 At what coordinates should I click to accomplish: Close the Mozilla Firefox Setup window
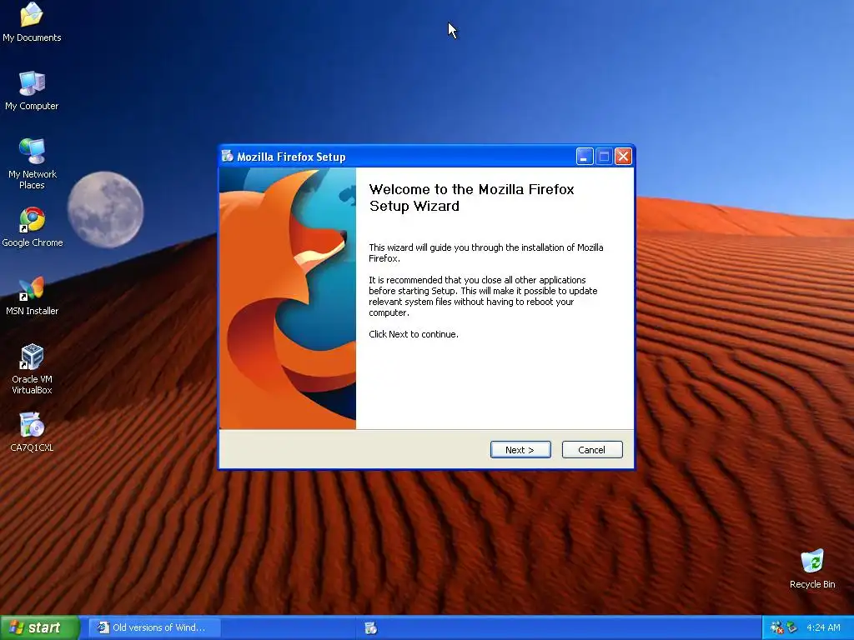[623, 157]
